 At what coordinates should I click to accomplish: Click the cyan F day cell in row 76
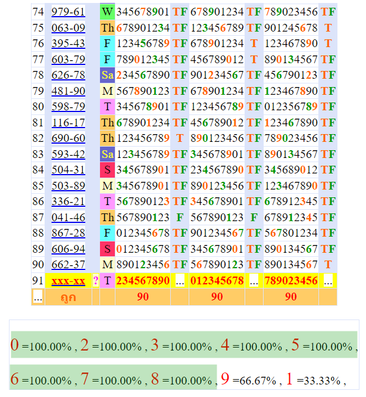[108, 44]
